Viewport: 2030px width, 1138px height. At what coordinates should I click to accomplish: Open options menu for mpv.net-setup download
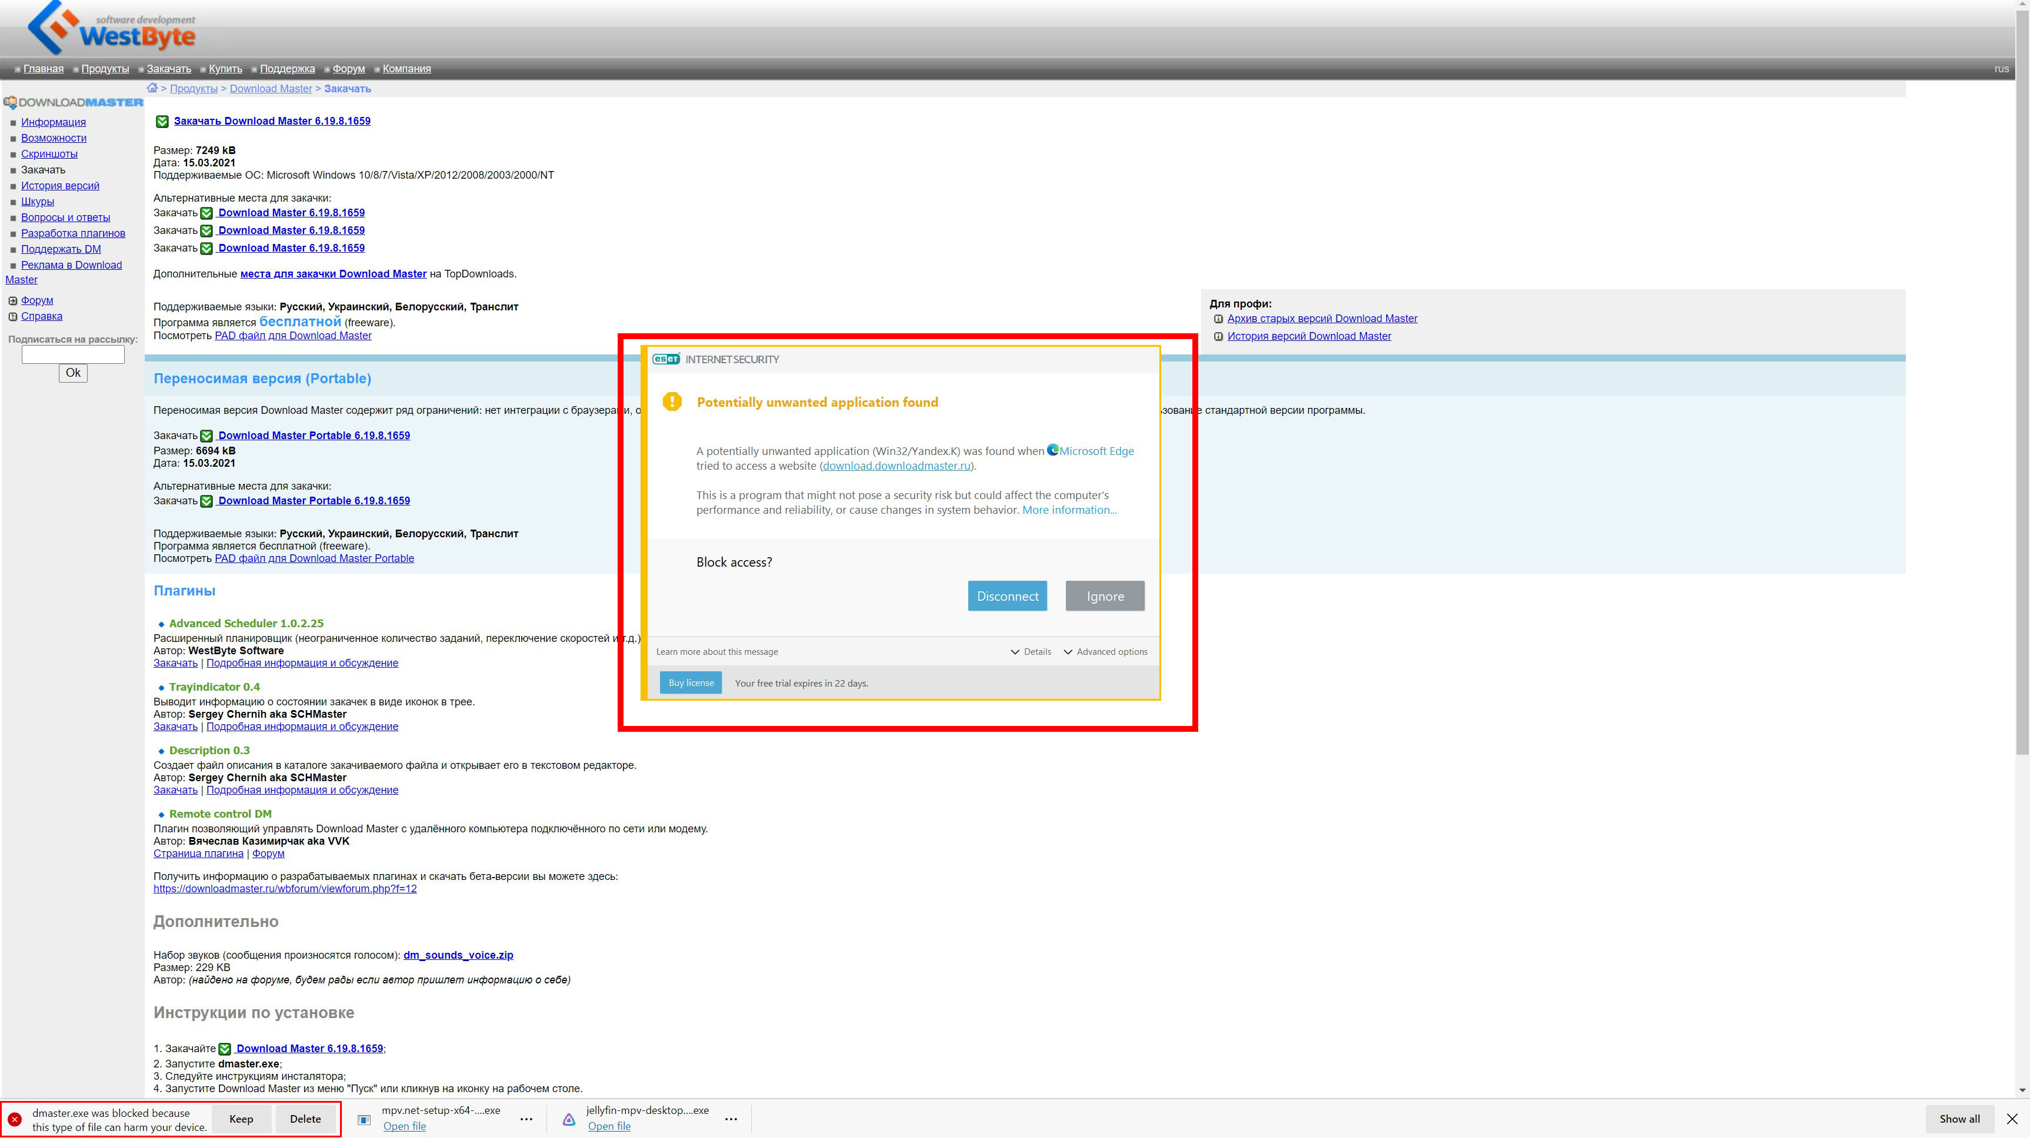[x=526, y=1119]
